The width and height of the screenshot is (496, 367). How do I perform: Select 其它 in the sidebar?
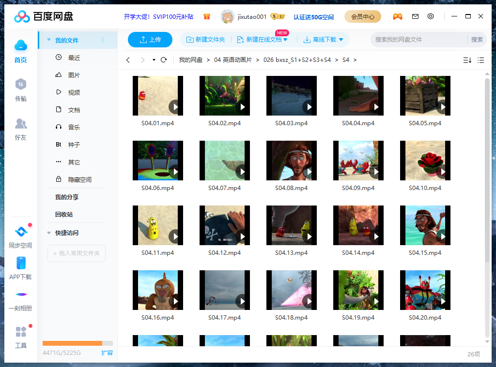tap(77, 162)
